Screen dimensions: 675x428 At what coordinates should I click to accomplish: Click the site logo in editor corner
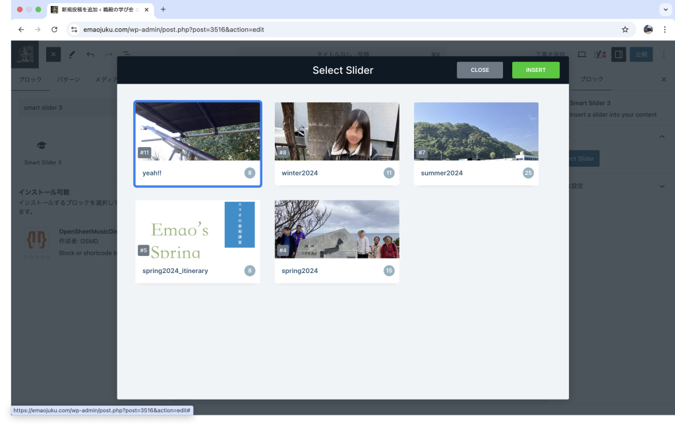point(25,54)
